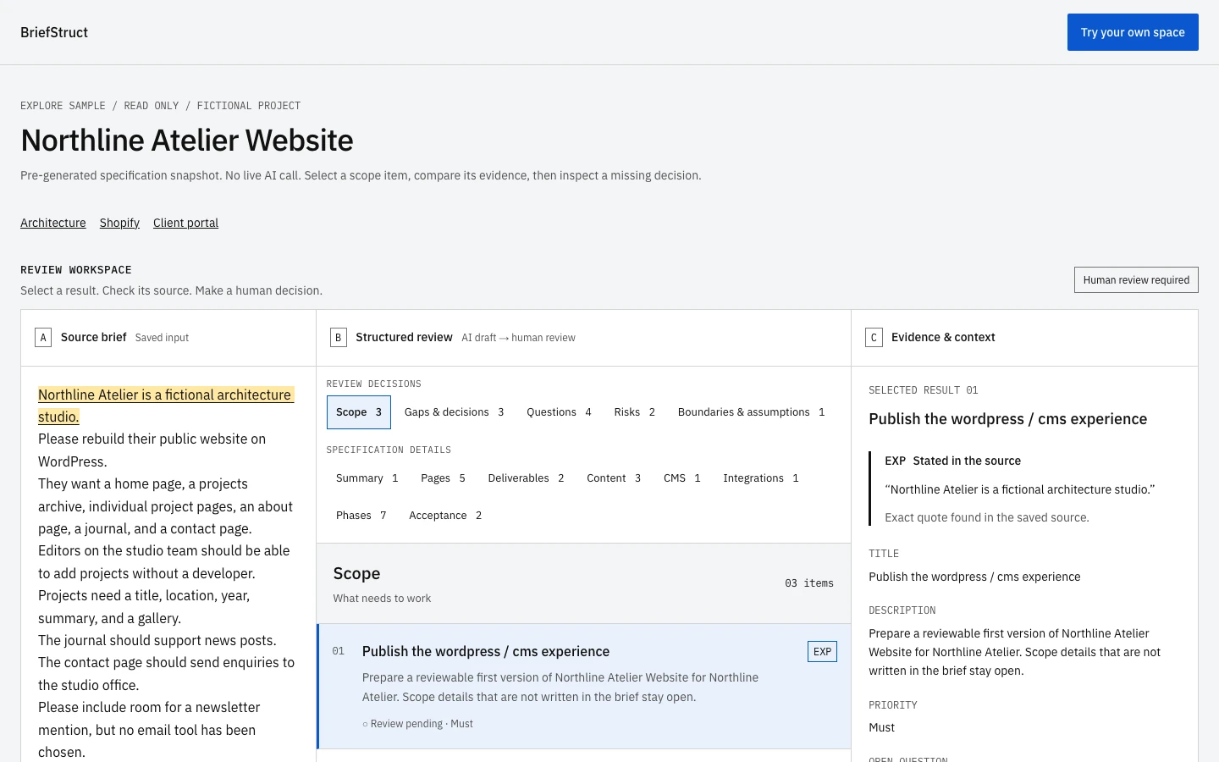This screenshot has width=1219, height=762.
Task: Click the 'Stated in the source' evidence label
Action: tap(967, 461)
